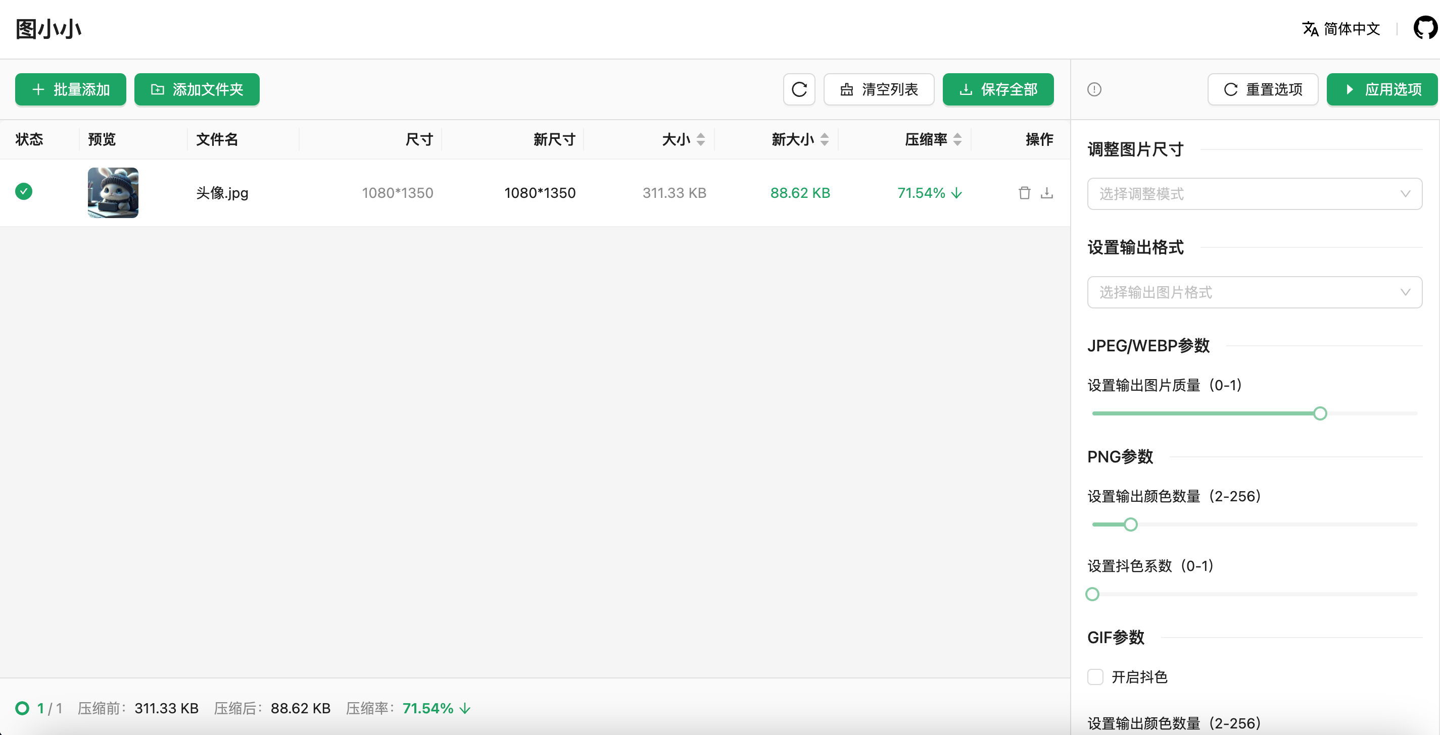1440x735 pixels.
Task: Click 保存全部 to save all
Action: pos(998,89)
